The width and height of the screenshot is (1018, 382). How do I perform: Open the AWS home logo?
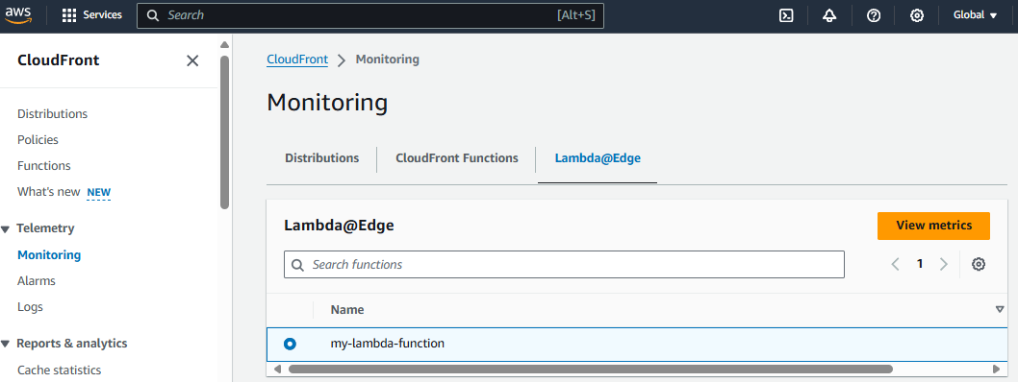[x=18, y=15]
